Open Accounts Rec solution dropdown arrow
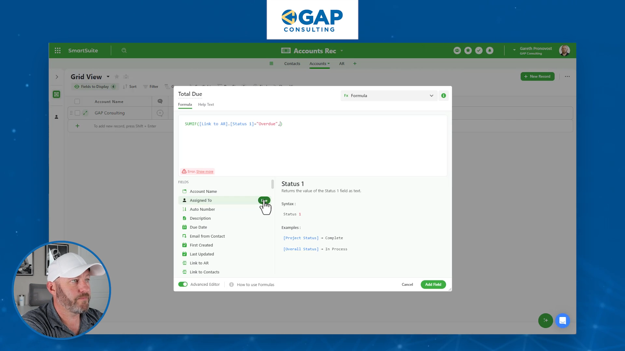This screenshot has width=625, height=351. [341, 51]
